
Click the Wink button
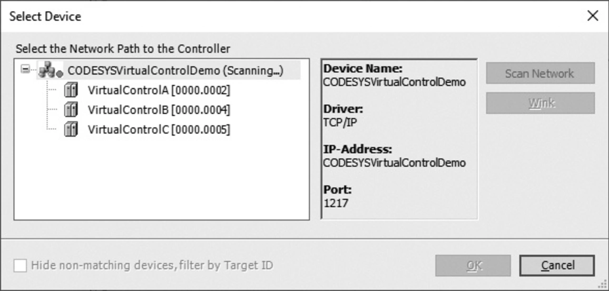click(540, 103)
